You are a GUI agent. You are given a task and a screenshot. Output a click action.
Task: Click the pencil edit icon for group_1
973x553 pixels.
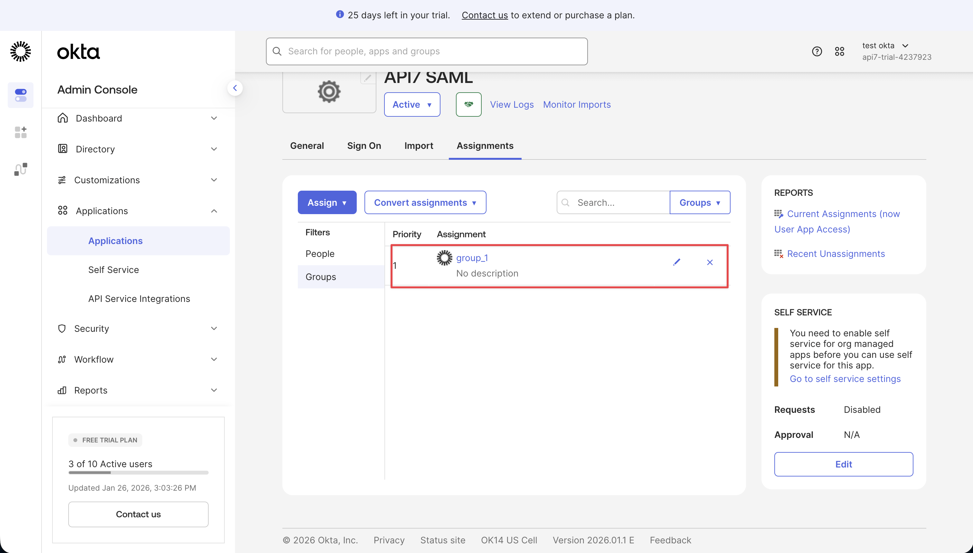676,262
